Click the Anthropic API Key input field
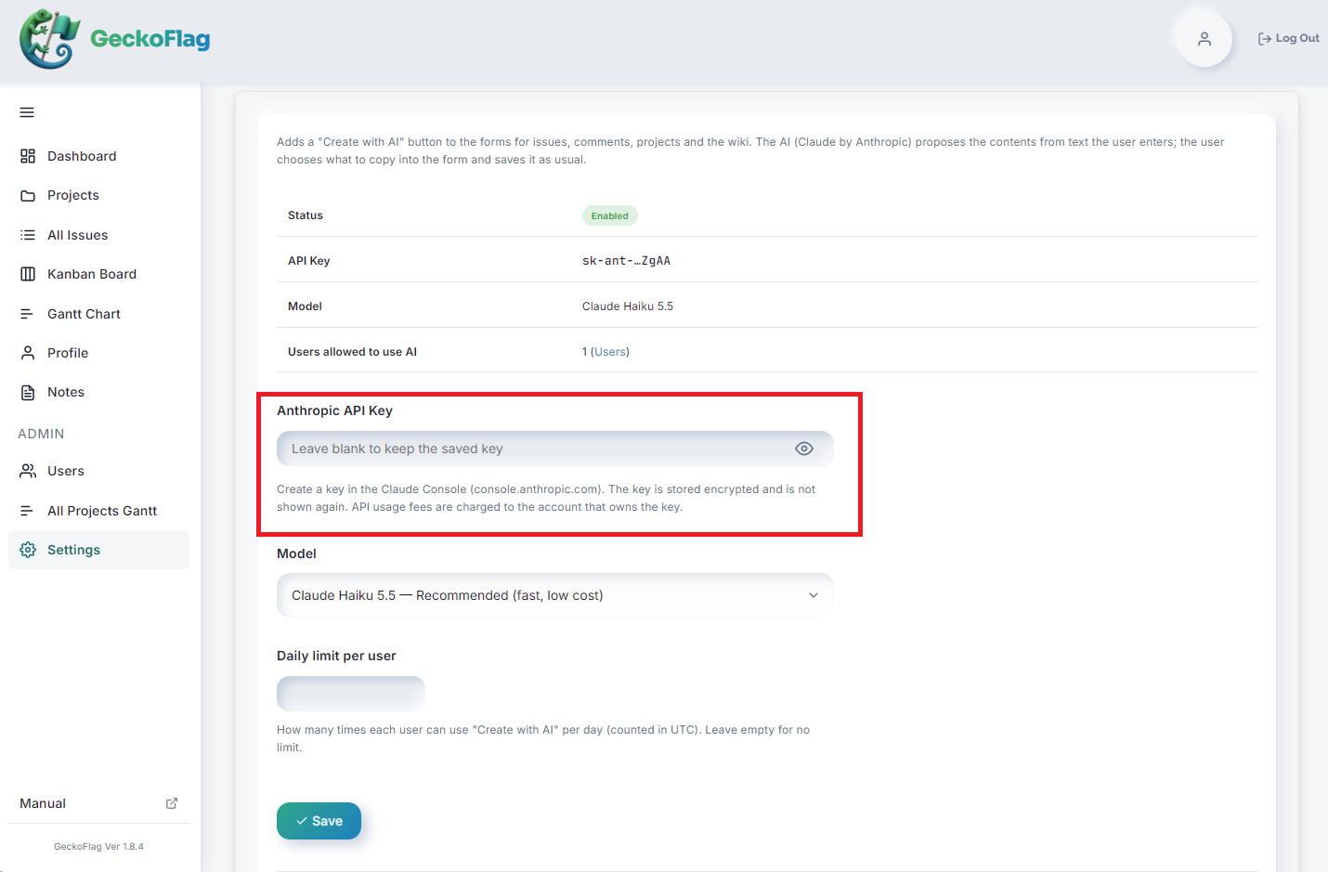1328x872 pixels. coord(555,449)
